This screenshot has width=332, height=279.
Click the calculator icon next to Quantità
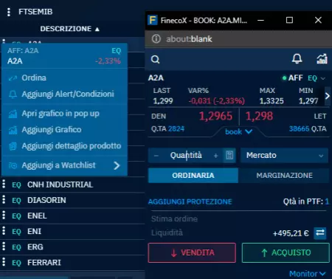[229, 155]
